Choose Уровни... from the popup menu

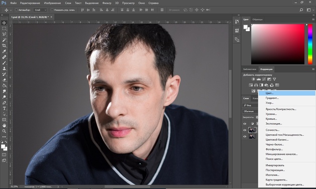point(287,114)
